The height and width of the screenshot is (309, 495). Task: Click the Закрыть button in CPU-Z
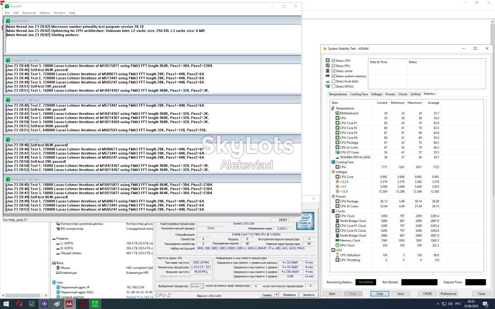coord(308,295)
